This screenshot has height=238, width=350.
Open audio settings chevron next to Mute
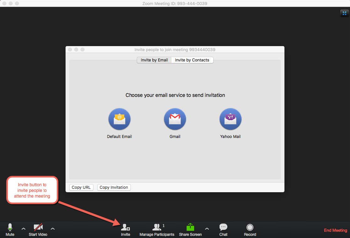pyautogui.click(x=23, y=229)
